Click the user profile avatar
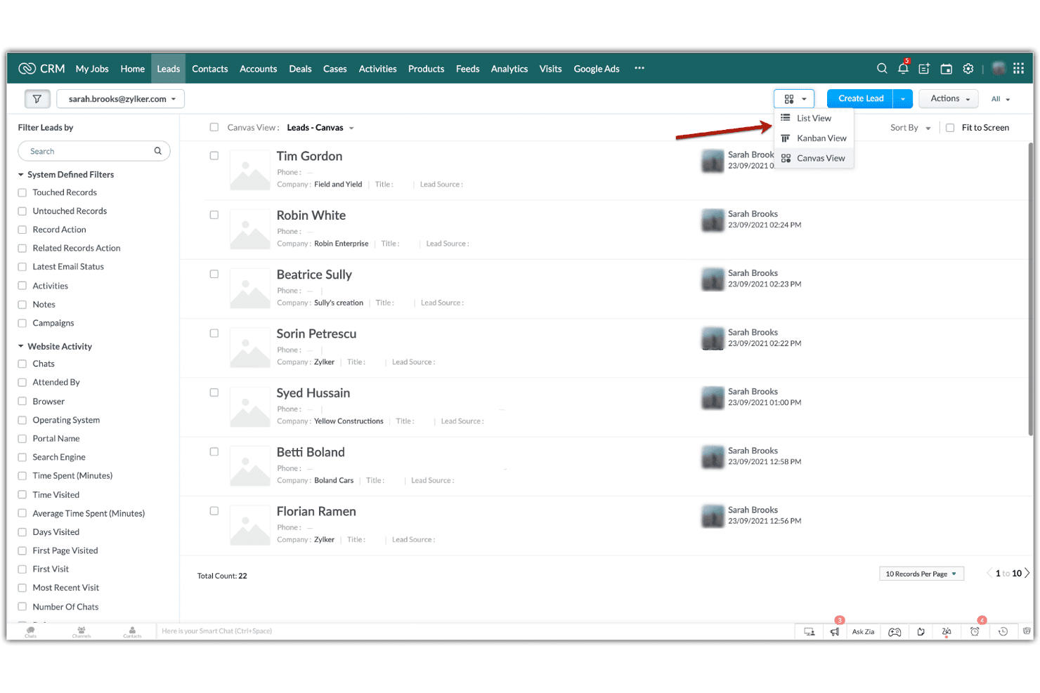The width and height of the screenshot is (1040, 693). coord(999,68)
